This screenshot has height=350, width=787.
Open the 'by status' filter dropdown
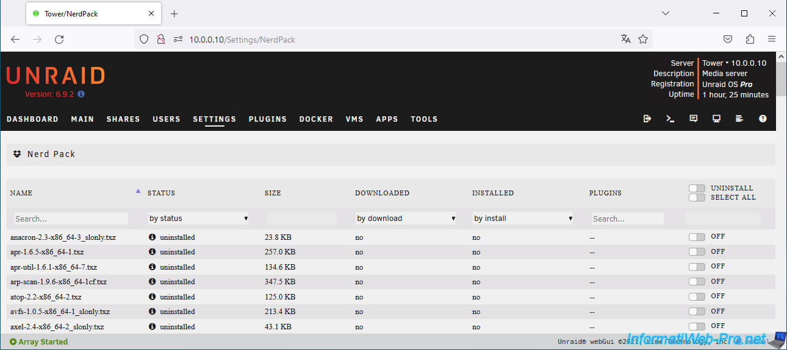198,218
